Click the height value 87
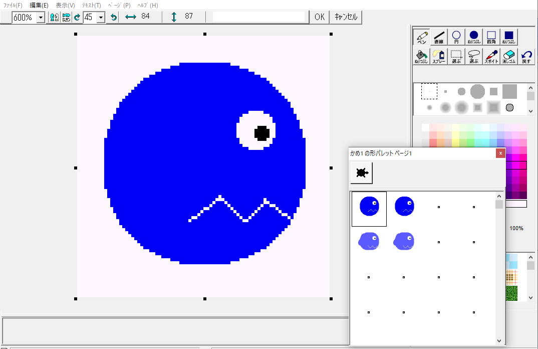 189,16
